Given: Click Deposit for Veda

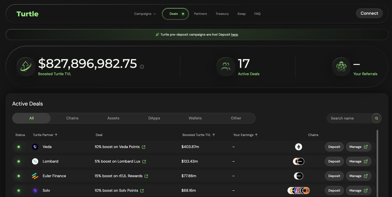Looking at the screenshot, I should (x=334, y=147).
